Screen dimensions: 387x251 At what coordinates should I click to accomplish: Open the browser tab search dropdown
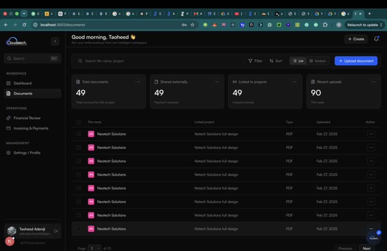point(24,13)
